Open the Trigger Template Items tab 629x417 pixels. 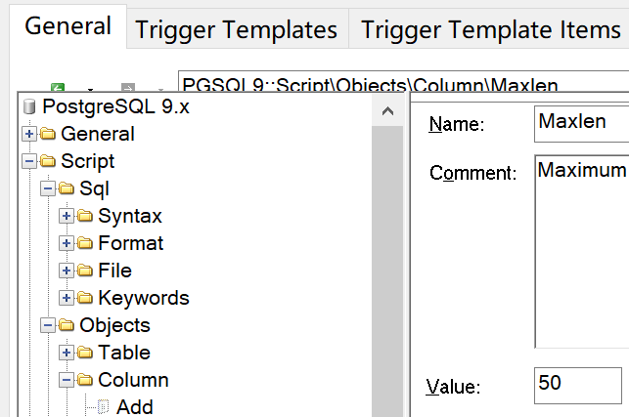point(490,30)
